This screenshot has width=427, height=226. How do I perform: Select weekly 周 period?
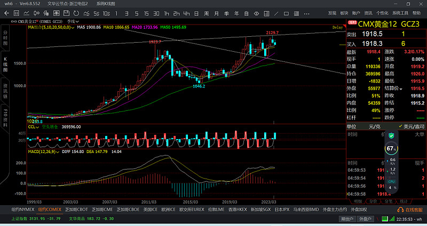point(207,13)
